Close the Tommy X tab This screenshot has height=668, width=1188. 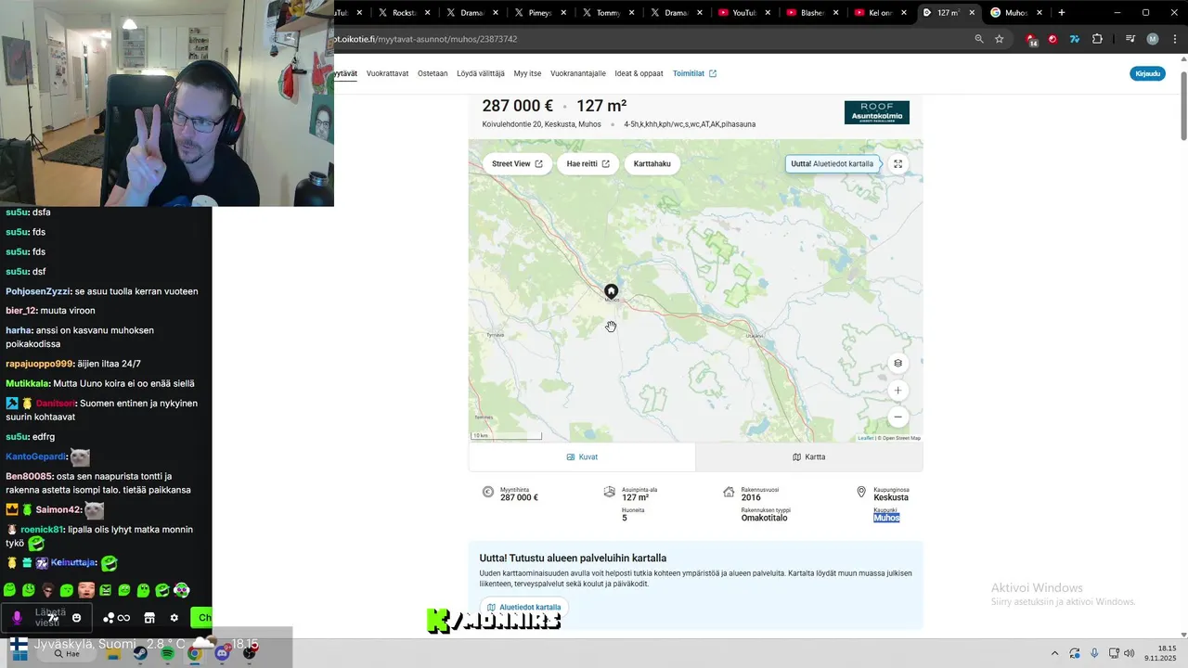tap(632, 13)
